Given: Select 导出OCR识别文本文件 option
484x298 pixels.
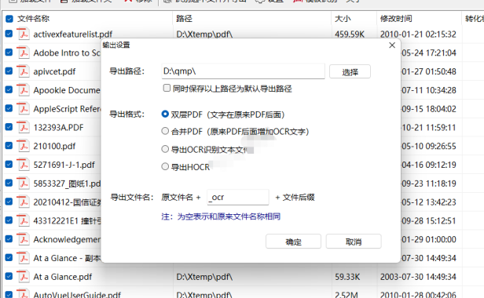Looking at the screenshot, I should click(165, 149).
